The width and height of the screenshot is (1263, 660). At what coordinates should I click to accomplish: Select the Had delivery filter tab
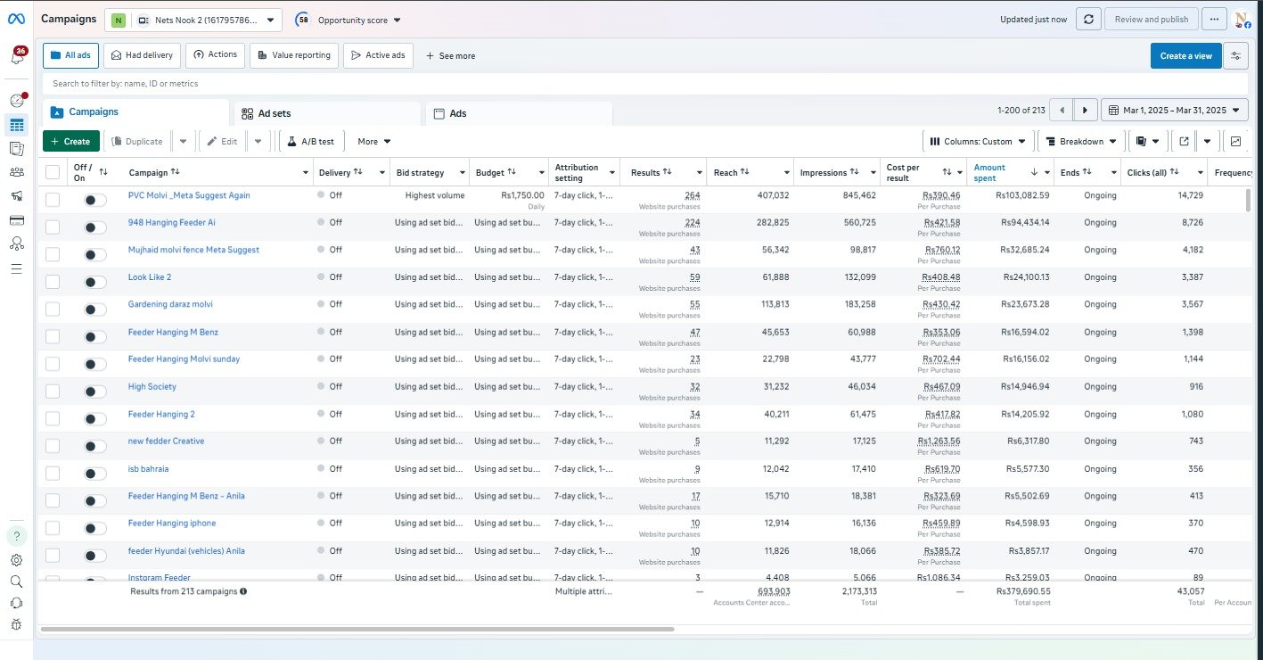143,55
